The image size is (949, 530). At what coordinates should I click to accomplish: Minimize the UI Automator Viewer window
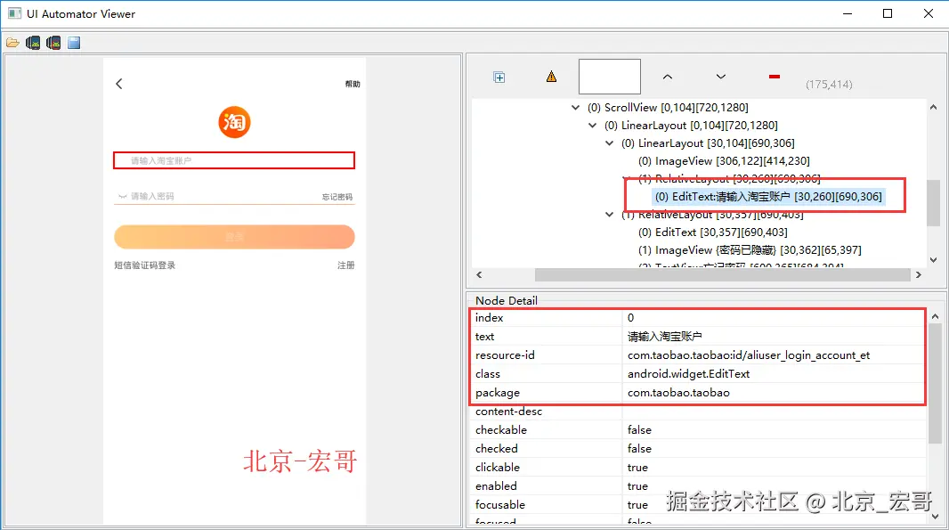[848, 13]
